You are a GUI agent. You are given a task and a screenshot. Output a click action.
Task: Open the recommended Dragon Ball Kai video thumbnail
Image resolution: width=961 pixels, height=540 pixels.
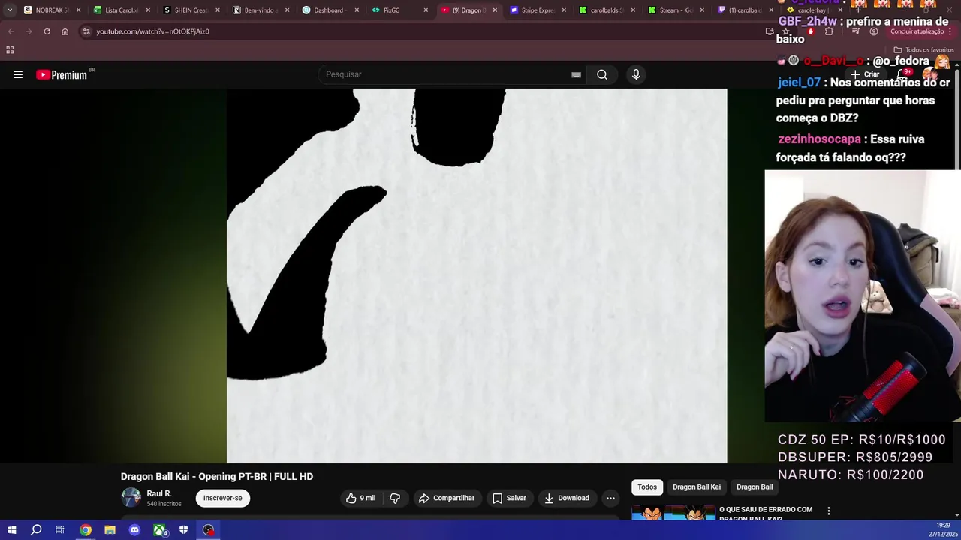[x=673, y=513]
